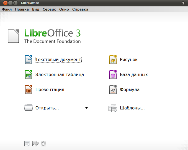Close the LibreOffice window
The image size is (188, 150).
coord(5,3)
